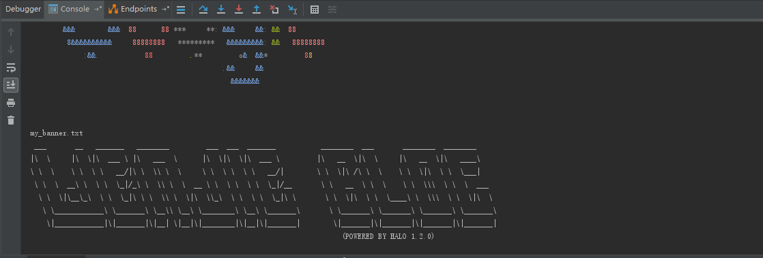763x258 pixels.
Task: Show execution point icon
Action: tap(181, 10)
